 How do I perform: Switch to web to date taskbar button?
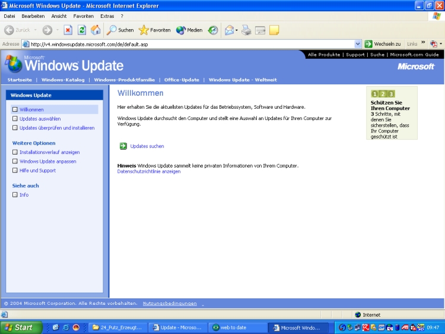(x=238, y=327)
